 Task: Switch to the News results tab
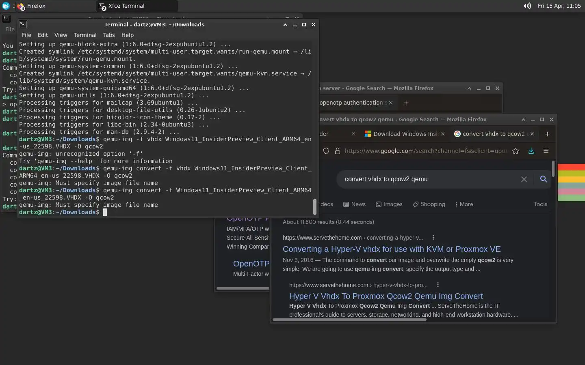355,204
